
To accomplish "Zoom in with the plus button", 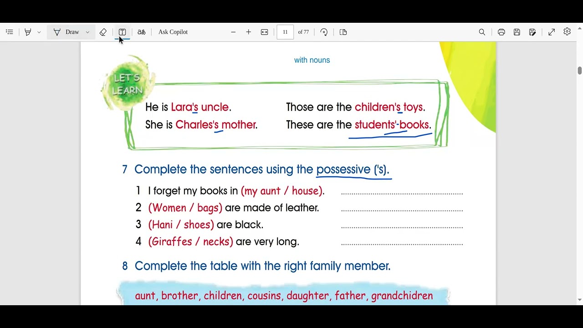I will click(248, 32).
